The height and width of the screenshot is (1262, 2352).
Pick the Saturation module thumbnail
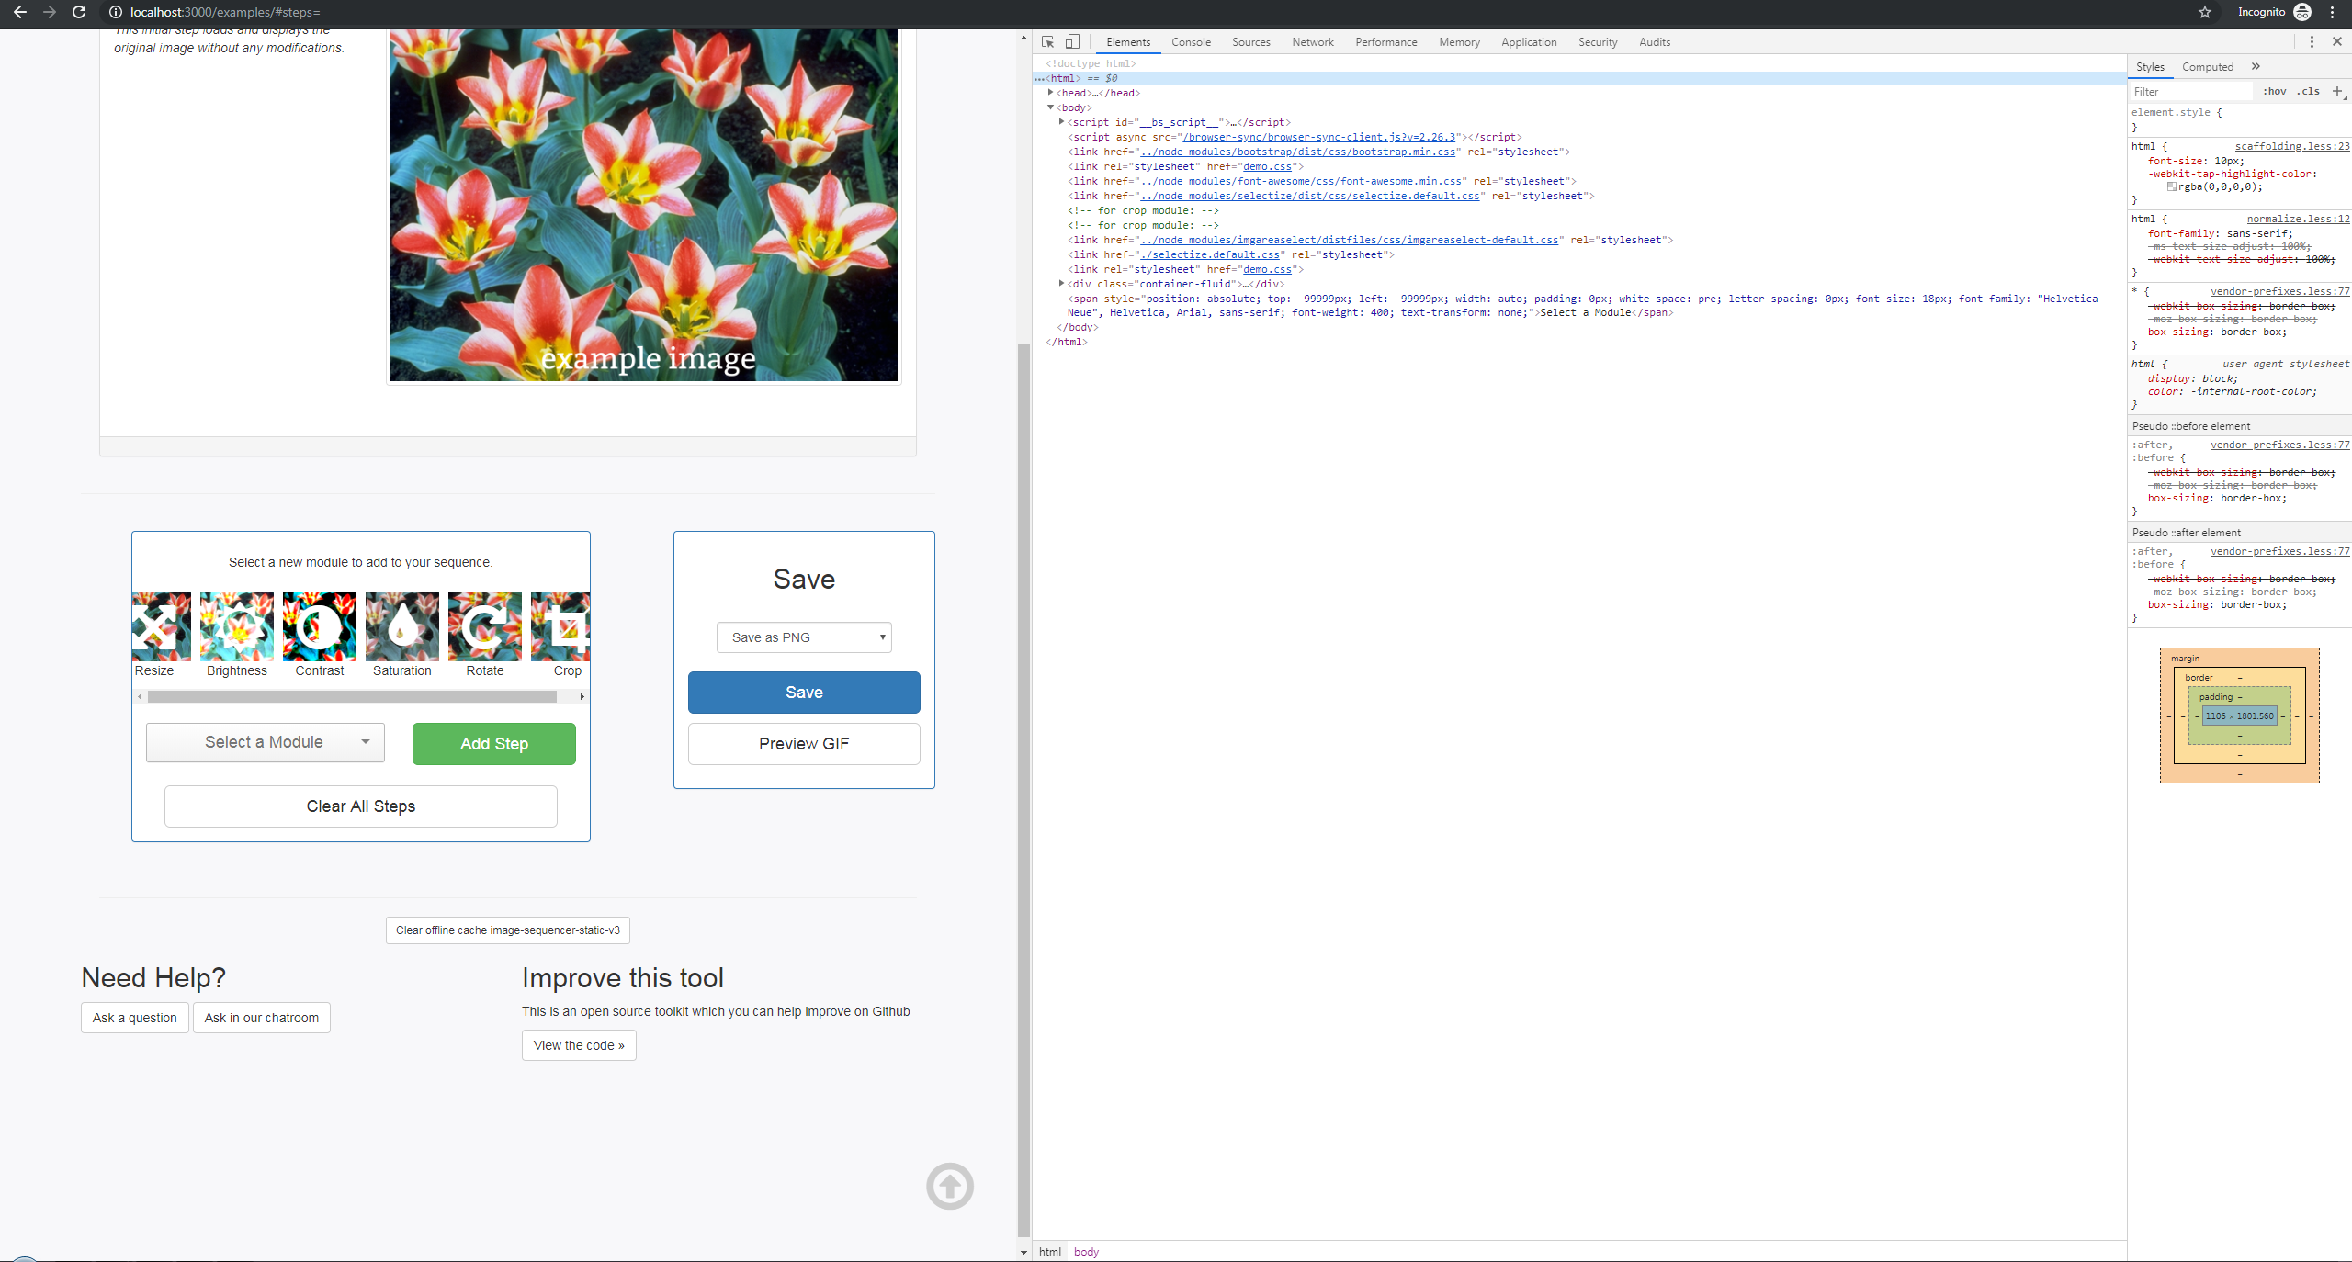tap(402, 626)
